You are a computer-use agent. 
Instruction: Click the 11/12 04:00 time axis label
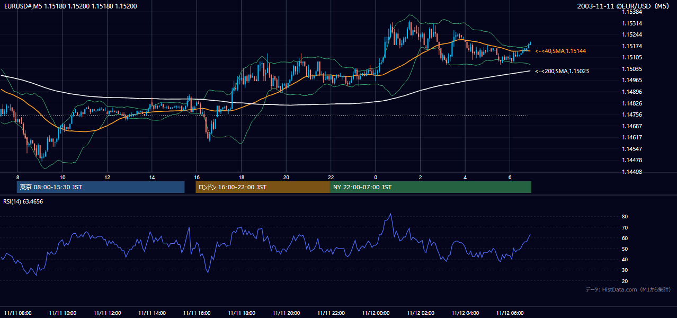[465, 312]
